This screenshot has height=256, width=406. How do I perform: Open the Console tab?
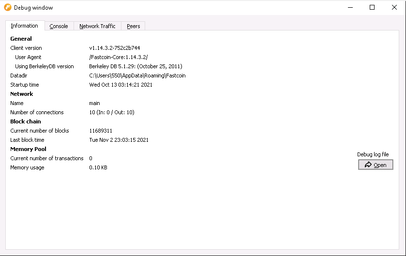point(59,26)
